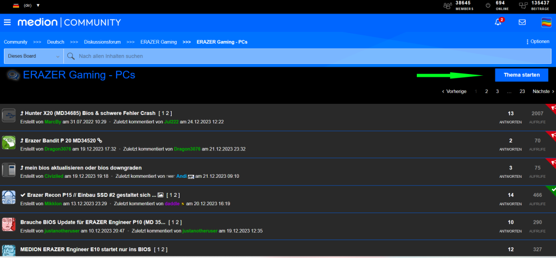Click the rainbow user avatar
Viewport: 556px width, 258px height.
click(546, 22)
